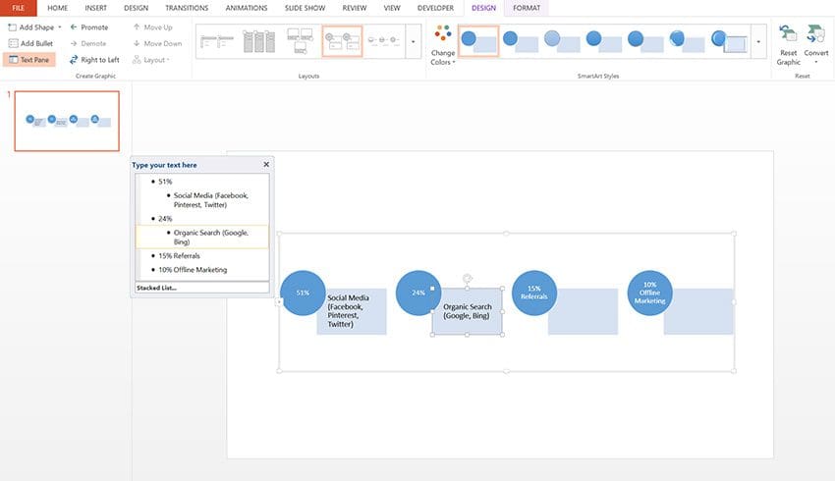Image resolution: width=835 pixels, height=481 pixels.
Task: Open the Convert dropdown
Action: click(816, 44)
